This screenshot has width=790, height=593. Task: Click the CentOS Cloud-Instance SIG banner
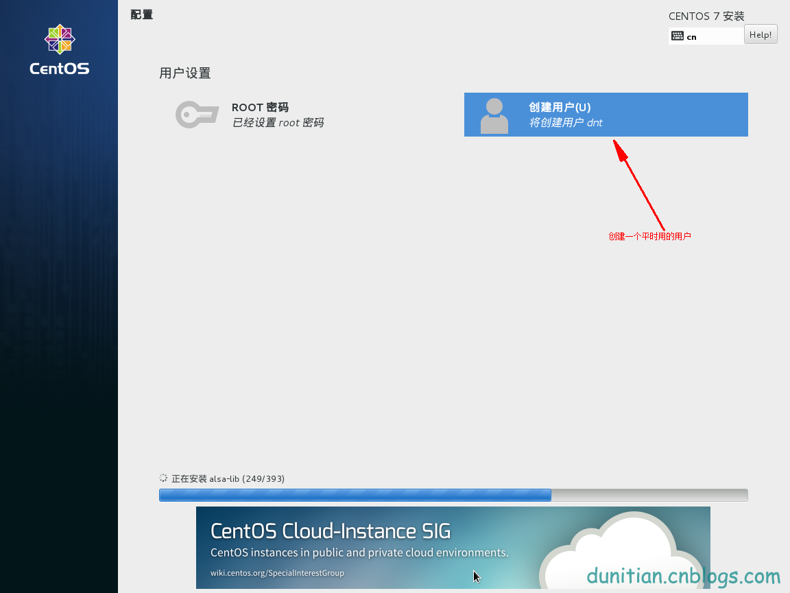tap(453, 548)
